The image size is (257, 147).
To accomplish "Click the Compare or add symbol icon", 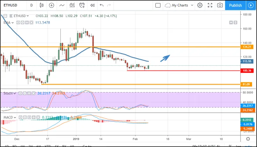I will click(52, 5).
